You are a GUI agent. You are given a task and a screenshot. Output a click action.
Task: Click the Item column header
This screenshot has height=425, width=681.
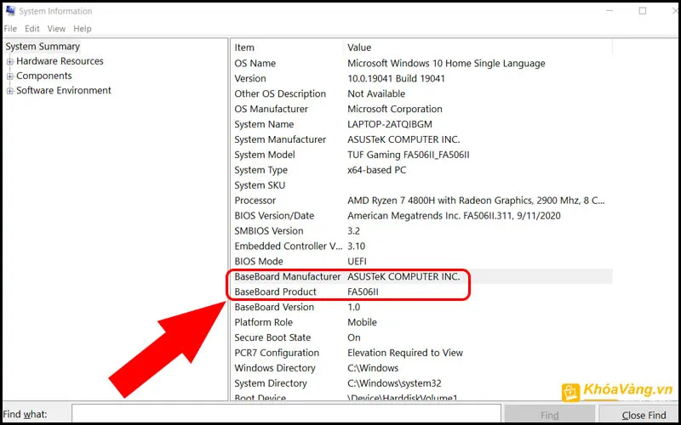pyautogui.click(x=244, y=48)
